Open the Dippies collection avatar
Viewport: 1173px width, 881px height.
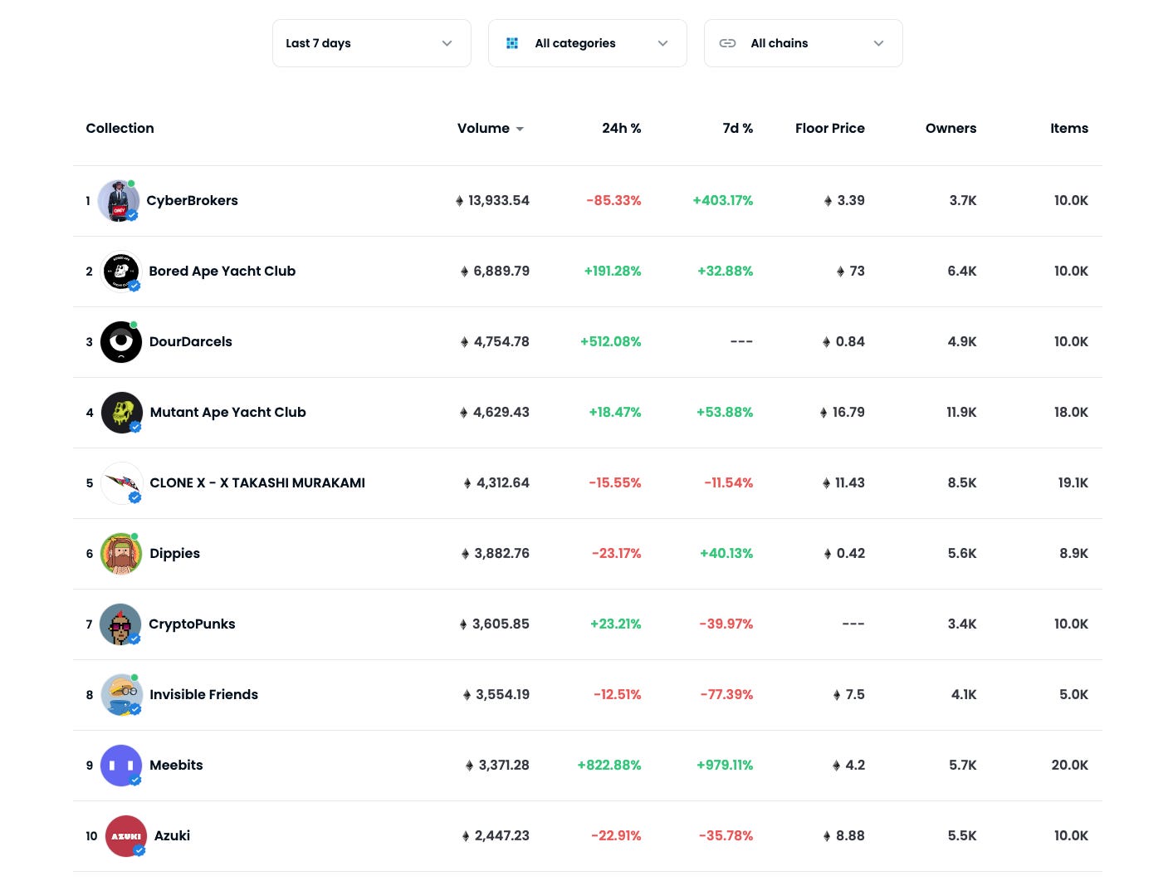(121, 554)
